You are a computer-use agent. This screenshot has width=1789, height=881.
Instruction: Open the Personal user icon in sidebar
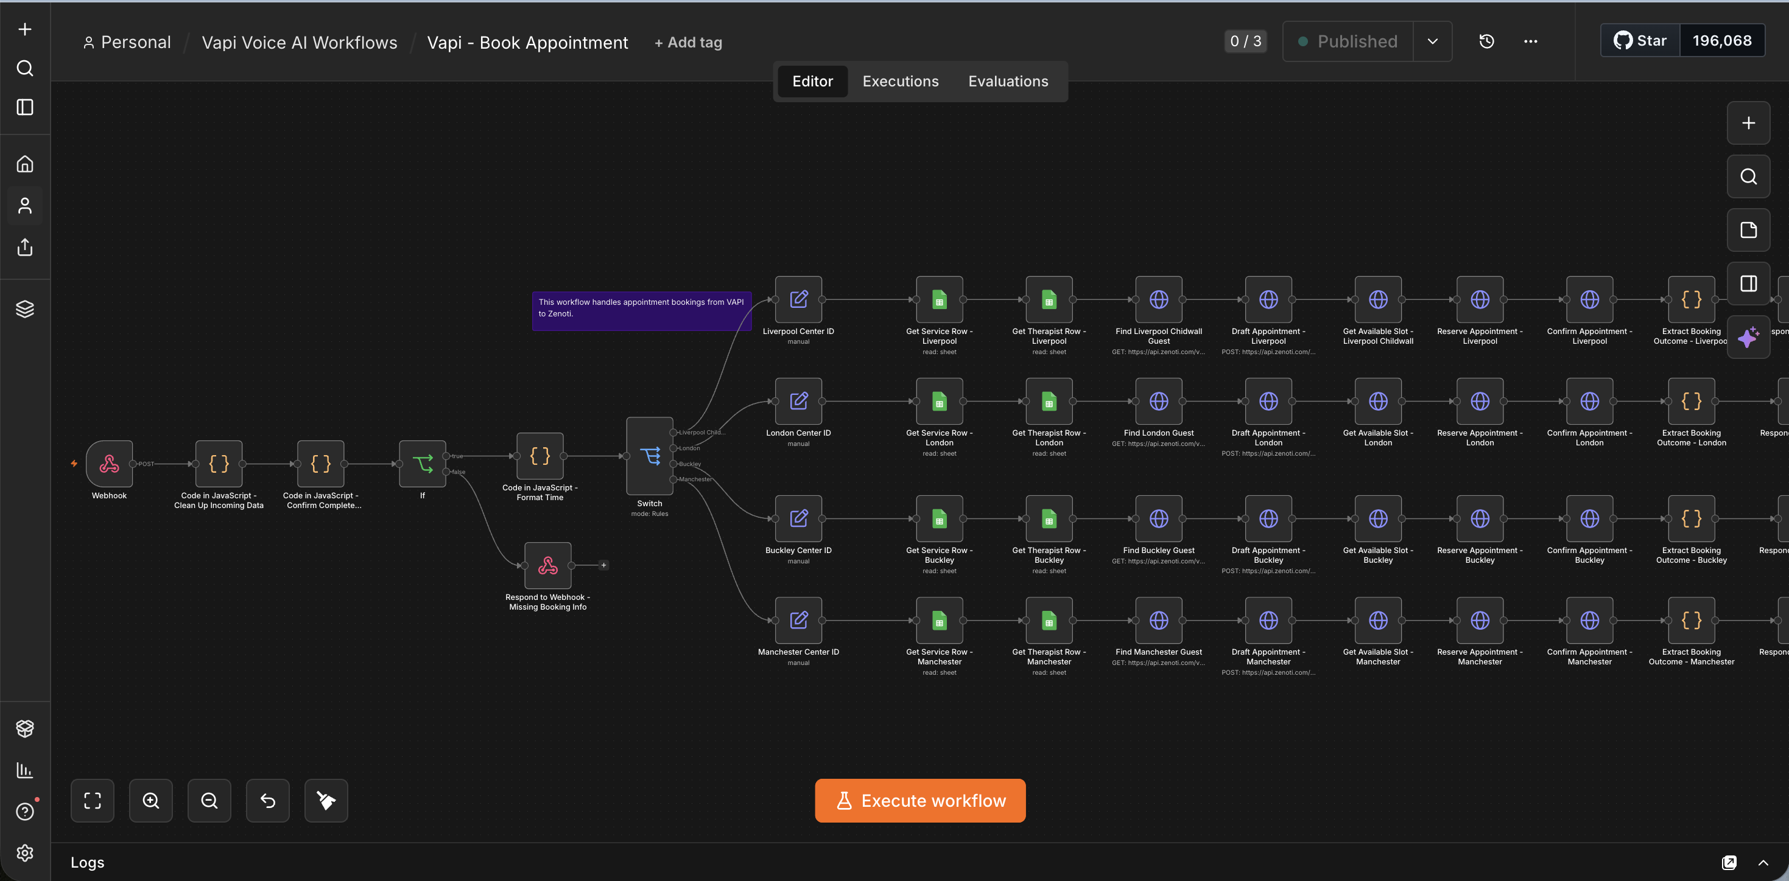tap(25, 206)
